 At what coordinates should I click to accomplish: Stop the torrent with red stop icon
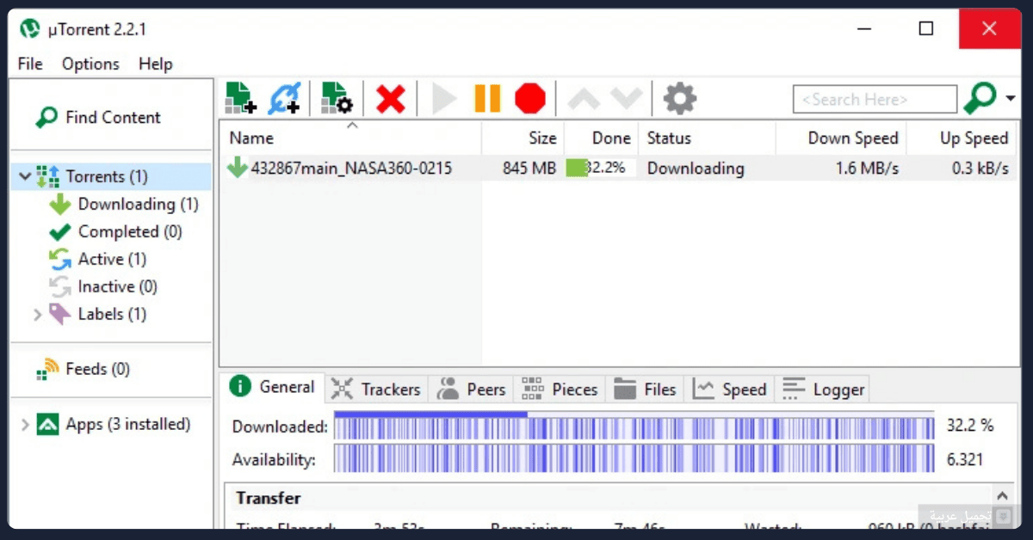click(530, 98)
